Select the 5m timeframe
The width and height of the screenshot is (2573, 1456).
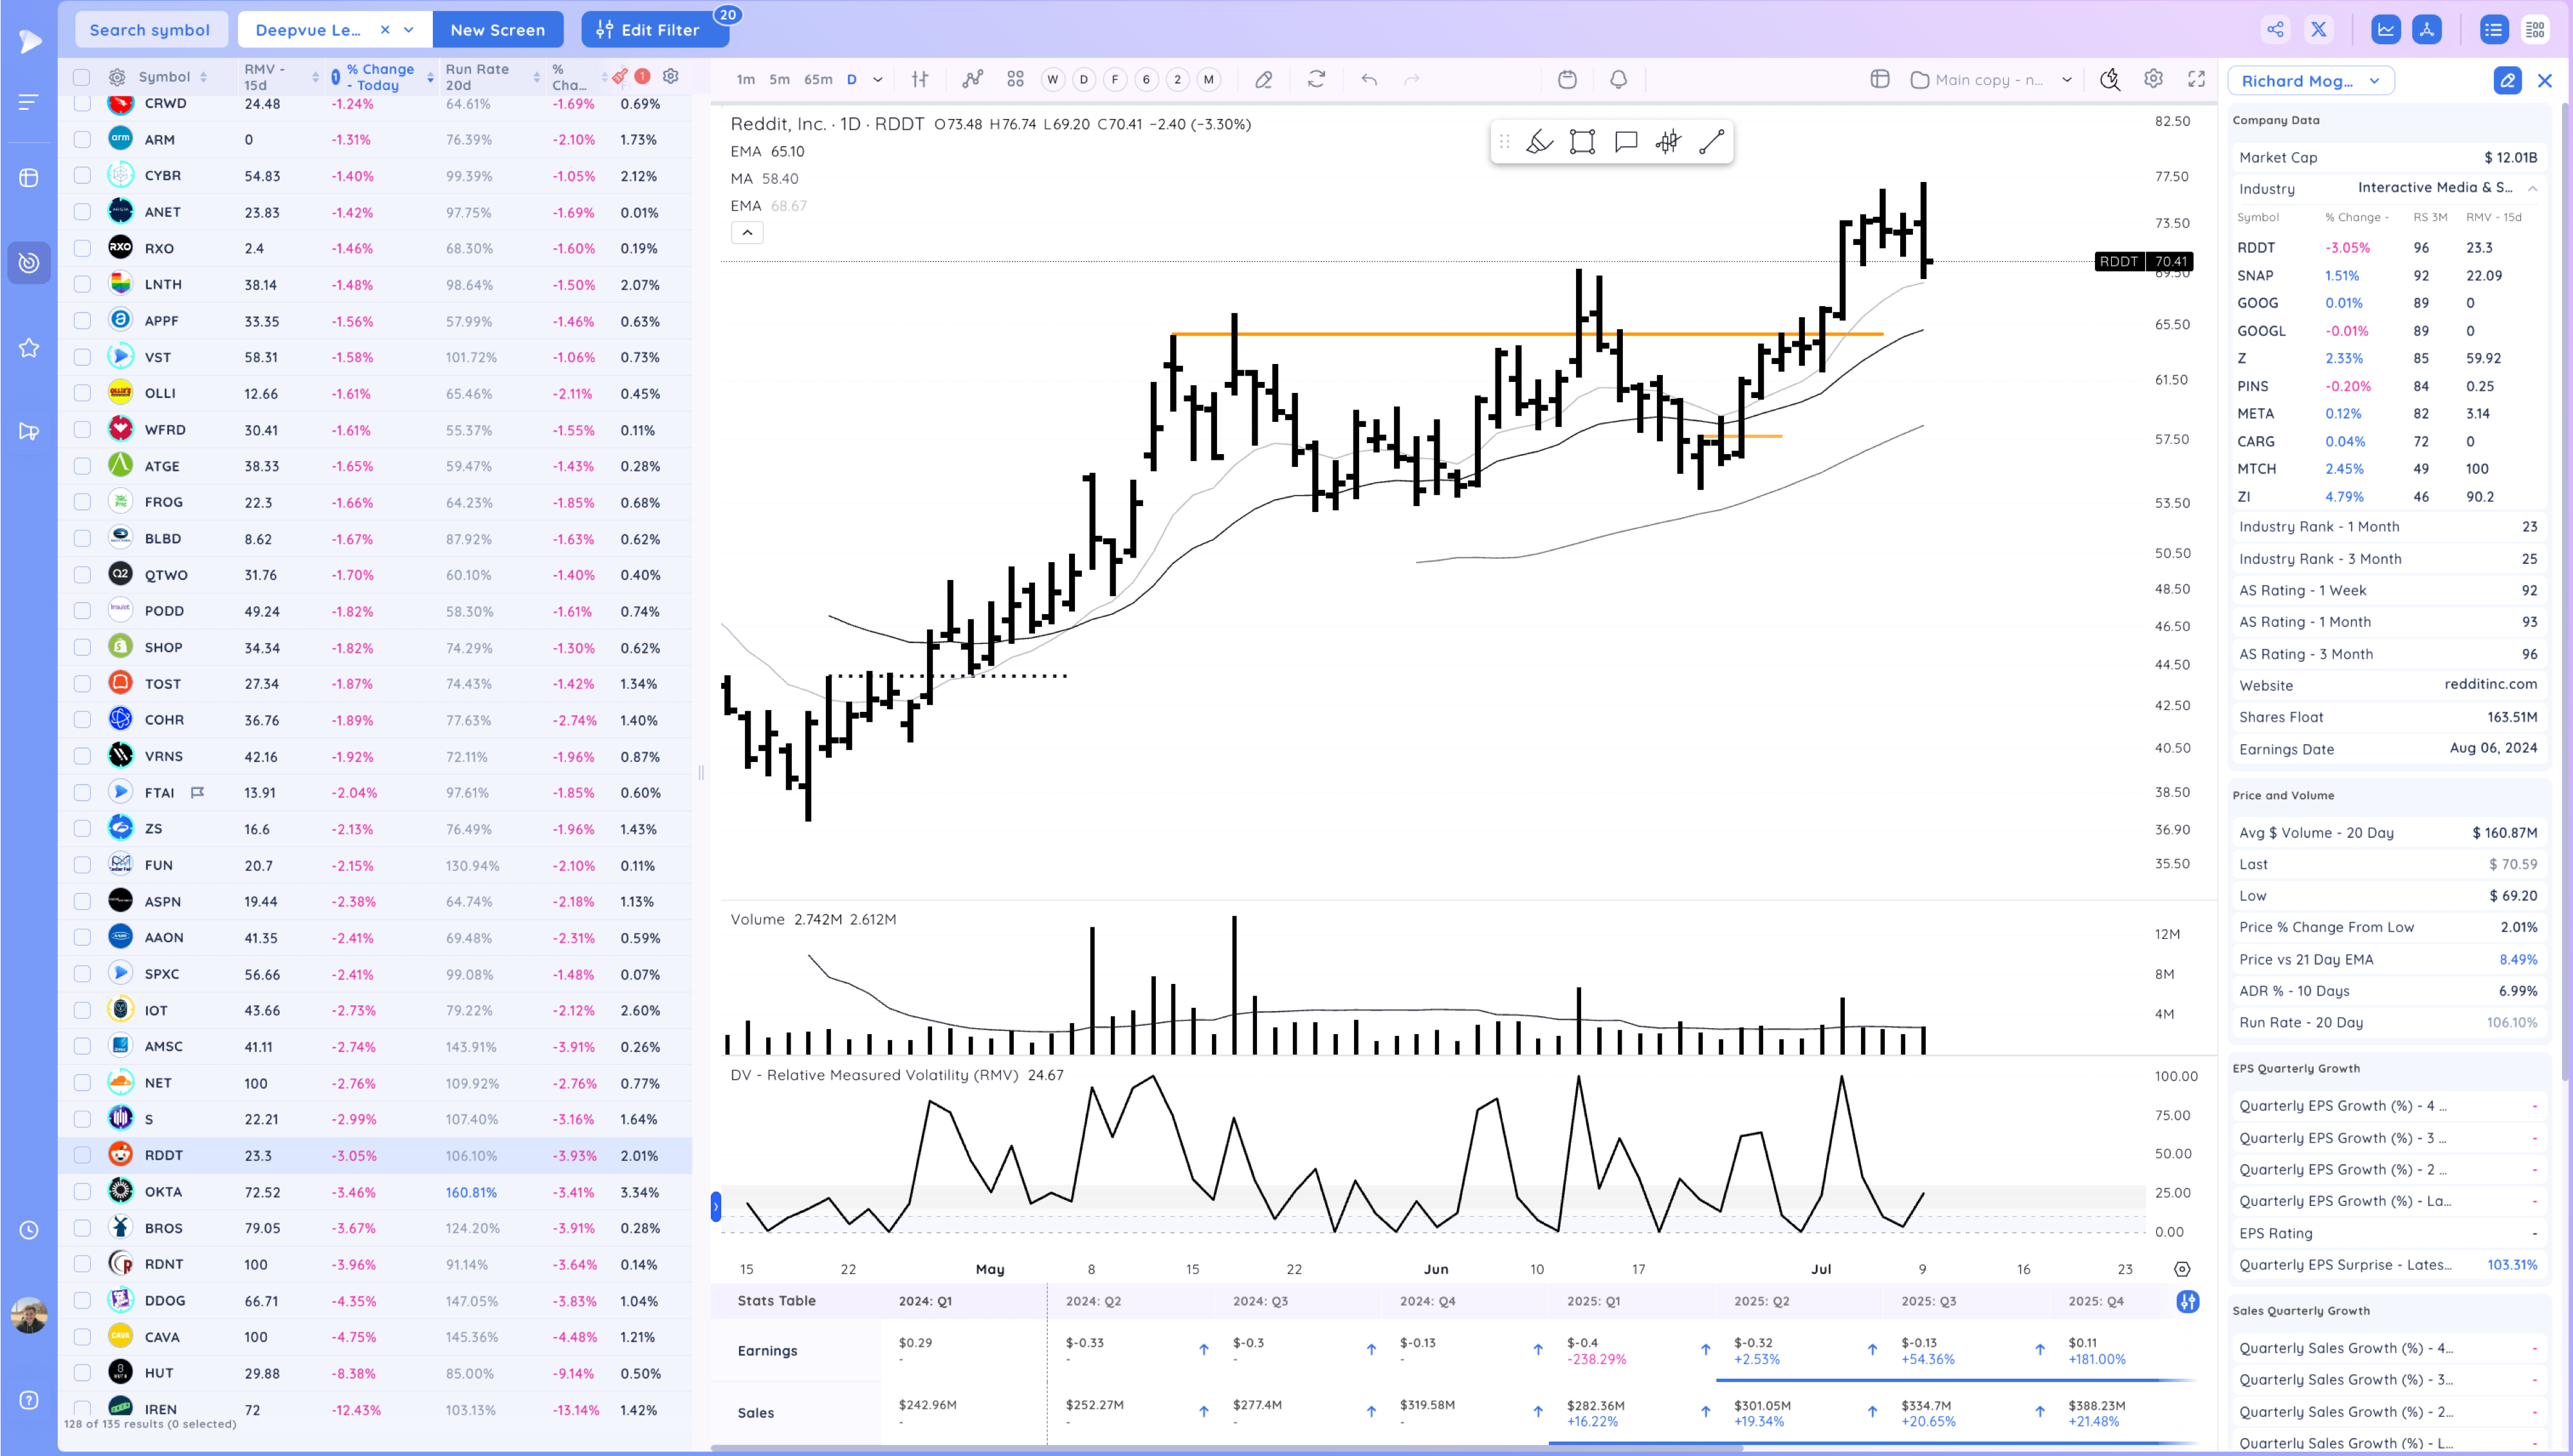tap(779, 80)
